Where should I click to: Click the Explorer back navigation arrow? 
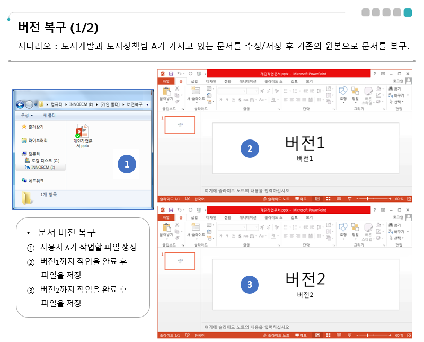click(20, 104)
